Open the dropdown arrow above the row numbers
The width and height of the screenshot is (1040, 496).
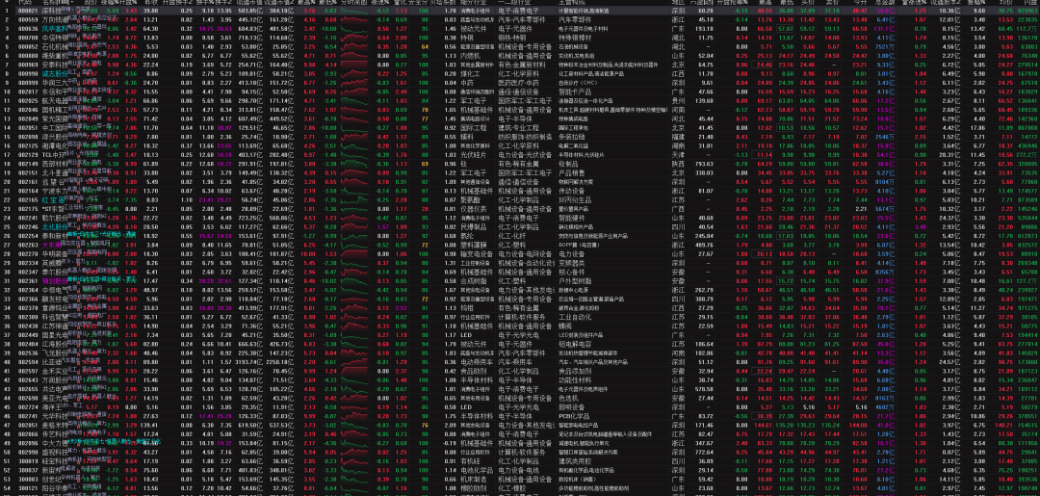coord(7,3)
